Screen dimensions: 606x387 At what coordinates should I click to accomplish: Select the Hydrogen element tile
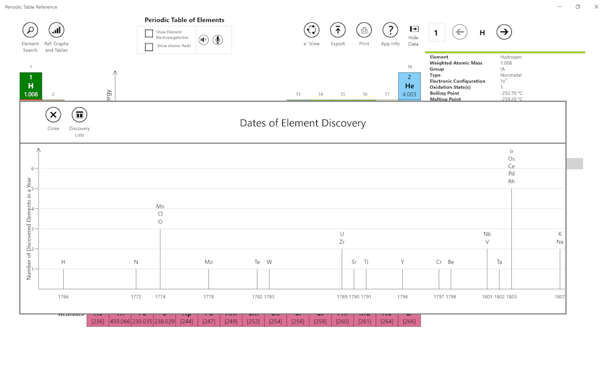tap(31, 86)
